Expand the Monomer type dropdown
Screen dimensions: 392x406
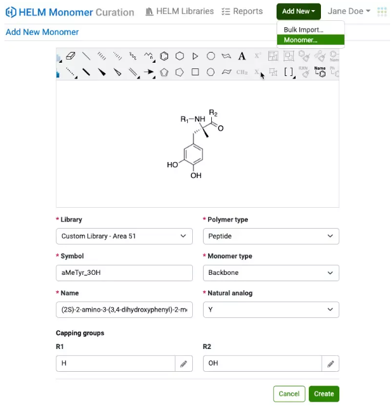(271, 273)
